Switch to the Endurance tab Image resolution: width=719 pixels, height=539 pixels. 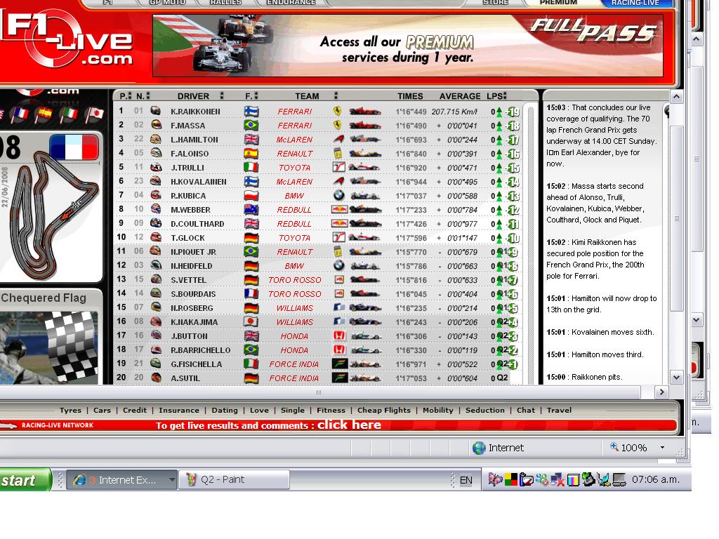tap(291, 3)
